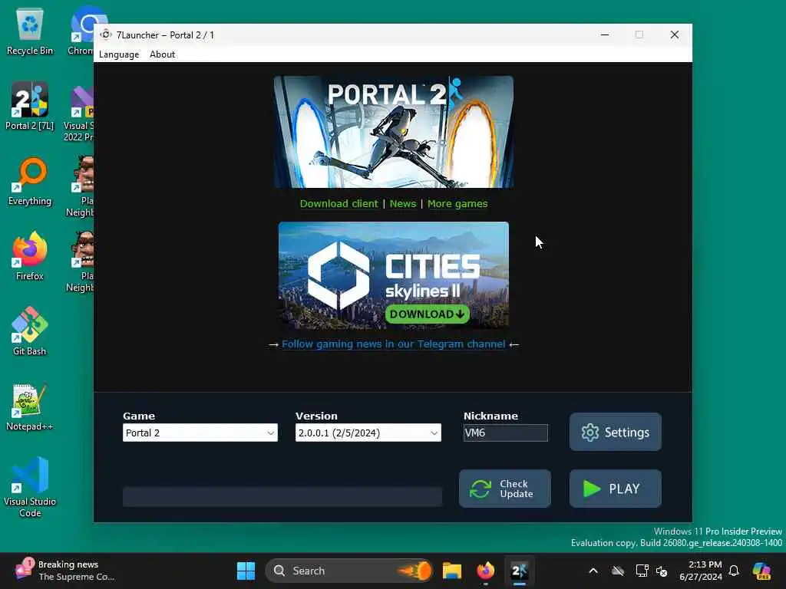
Task: Click the Download client link
Action: pyautogui.click(x=339, y=204)
